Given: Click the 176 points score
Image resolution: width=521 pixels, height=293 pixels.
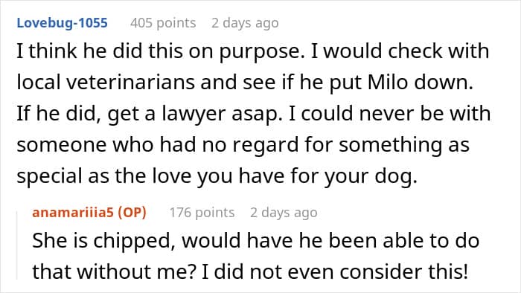Looking at the screenshot, I should tap(202, 213).
